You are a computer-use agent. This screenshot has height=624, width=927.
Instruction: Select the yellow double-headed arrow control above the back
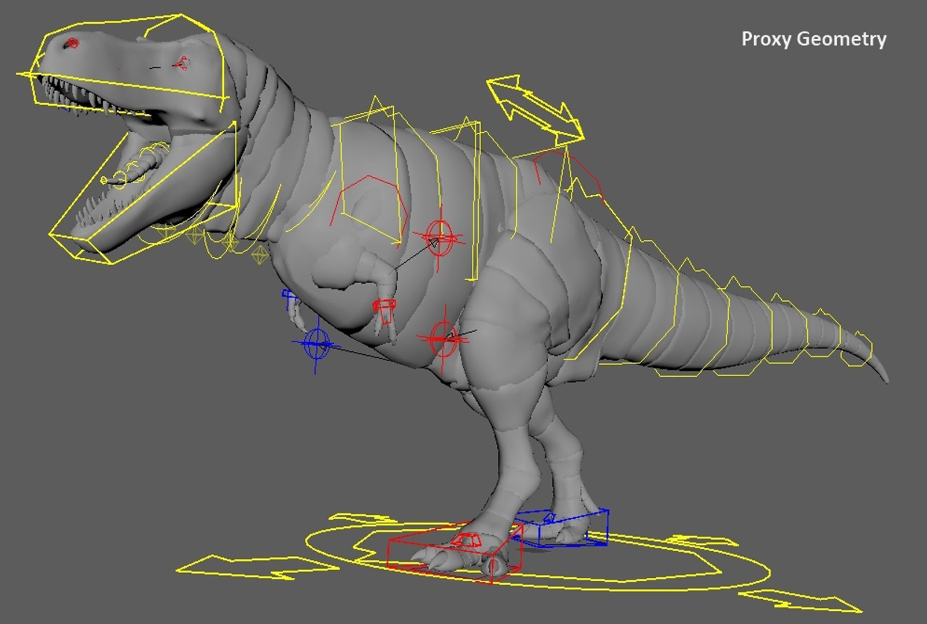click(535, 110)
